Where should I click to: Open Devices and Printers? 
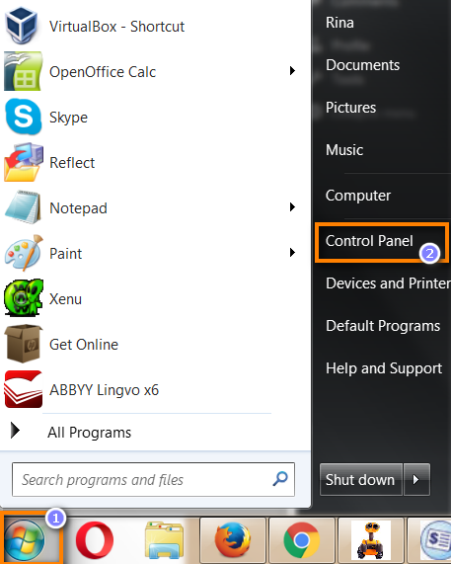[x=388, y=283]
